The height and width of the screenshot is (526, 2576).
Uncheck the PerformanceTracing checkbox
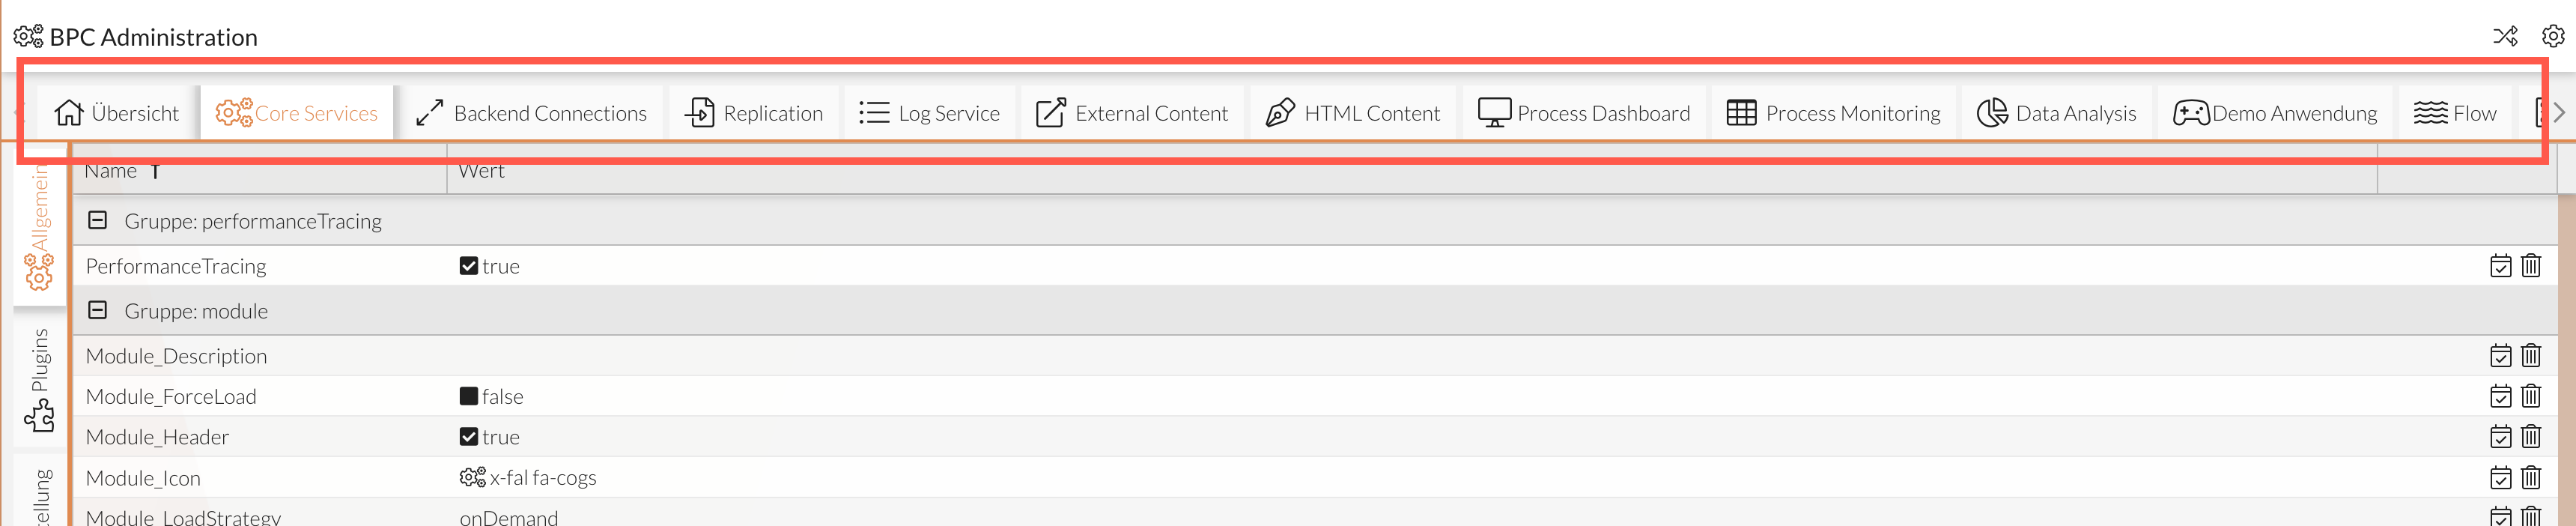coord(468,266)
